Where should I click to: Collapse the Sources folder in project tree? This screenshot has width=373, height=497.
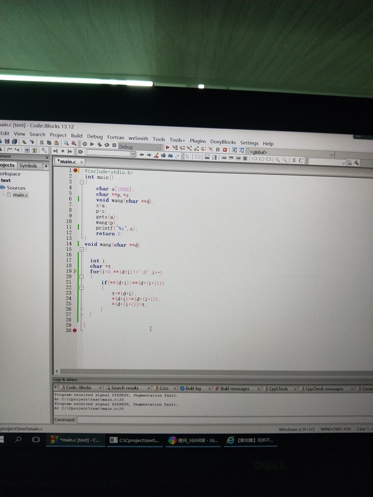(x=3, y=188)
